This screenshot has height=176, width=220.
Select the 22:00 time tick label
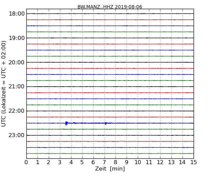coord(17,111)
